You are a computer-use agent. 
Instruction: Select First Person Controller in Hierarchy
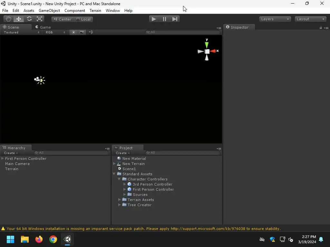(26, 159)
